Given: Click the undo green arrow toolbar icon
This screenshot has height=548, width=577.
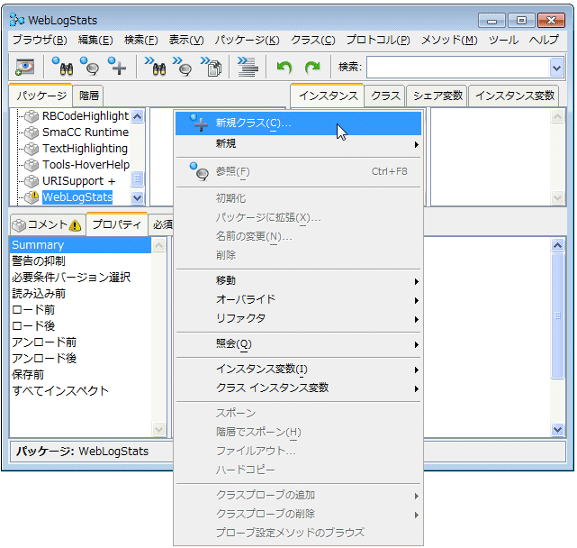Looking at the screenshot, I should [284, 67].
